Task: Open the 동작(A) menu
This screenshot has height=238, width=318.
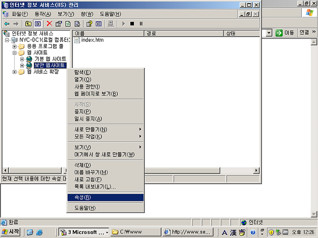Action: pyautogui.click(x=43, y=14)
